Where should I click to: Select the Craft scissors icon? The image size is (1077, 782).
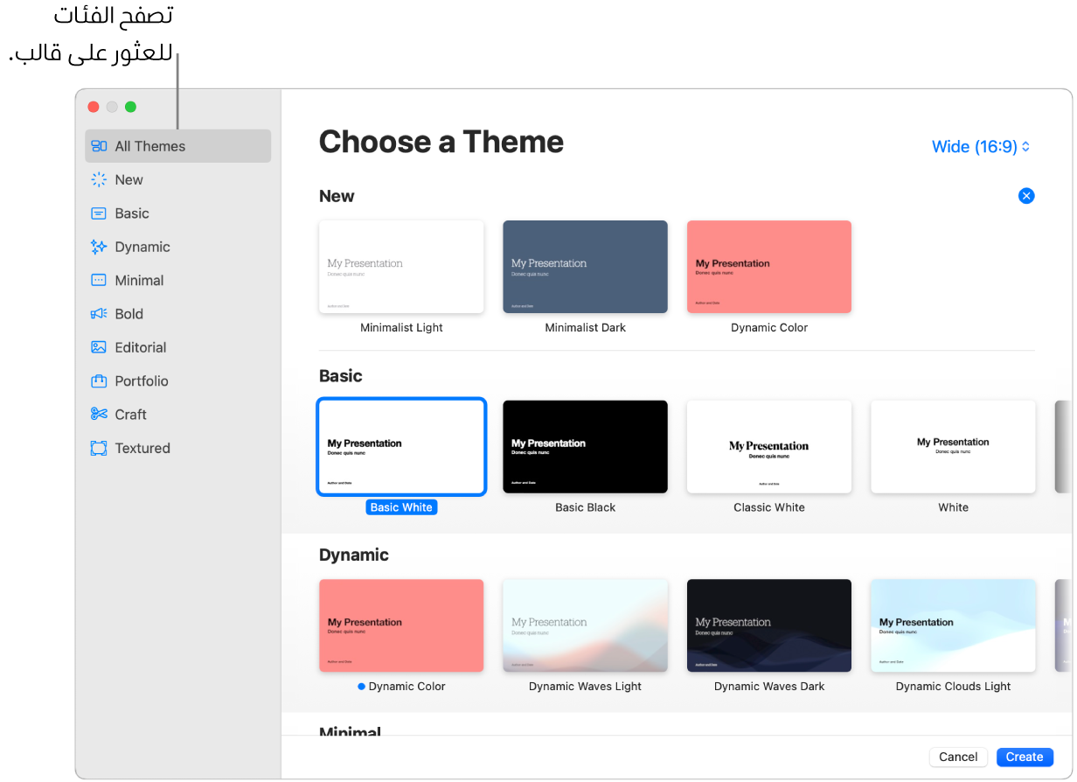coord(99,415)
